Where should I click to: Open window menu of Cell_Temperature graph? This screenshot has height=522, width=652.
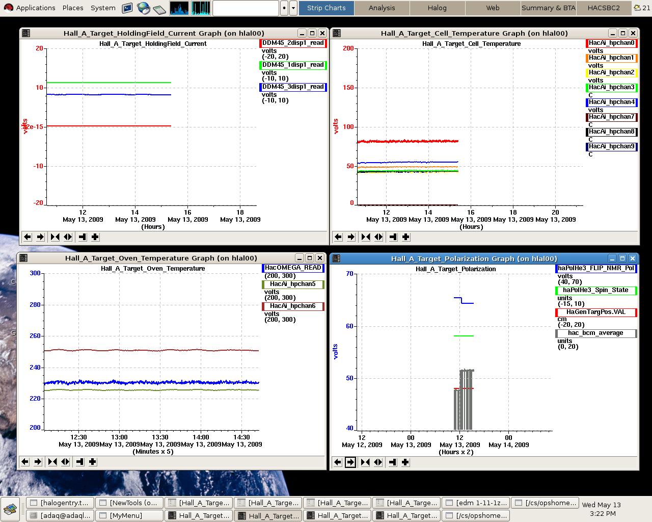coord(337,33)
